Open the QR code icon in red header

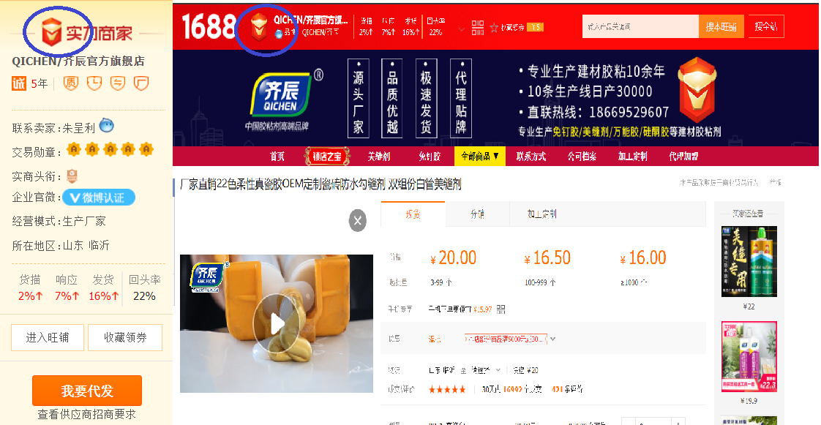(478, 28)
